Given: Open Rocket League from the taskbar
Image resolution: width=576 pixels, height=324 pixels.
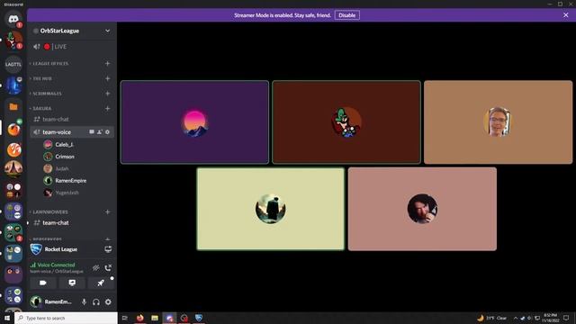Looking at the screenshot, I should tap(199, 318).
